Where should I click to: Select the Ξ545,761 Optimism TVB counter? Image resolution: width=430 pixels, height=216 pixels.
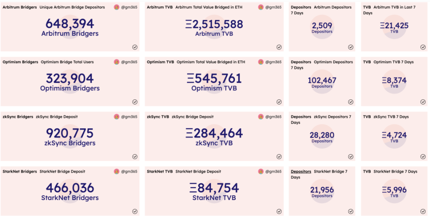tap(214, 78)
